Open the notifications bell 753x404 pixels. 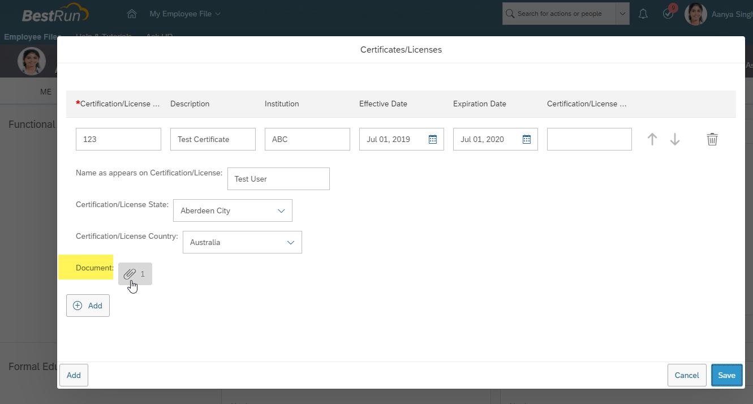643,14
